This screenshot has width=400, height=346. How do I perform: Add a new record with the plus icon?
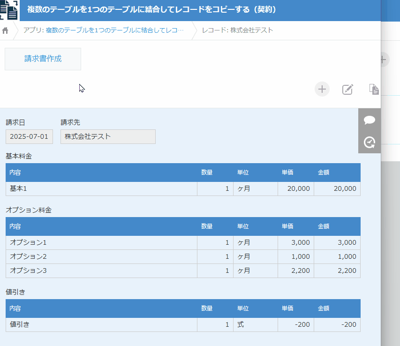click(x=322, y=89)
